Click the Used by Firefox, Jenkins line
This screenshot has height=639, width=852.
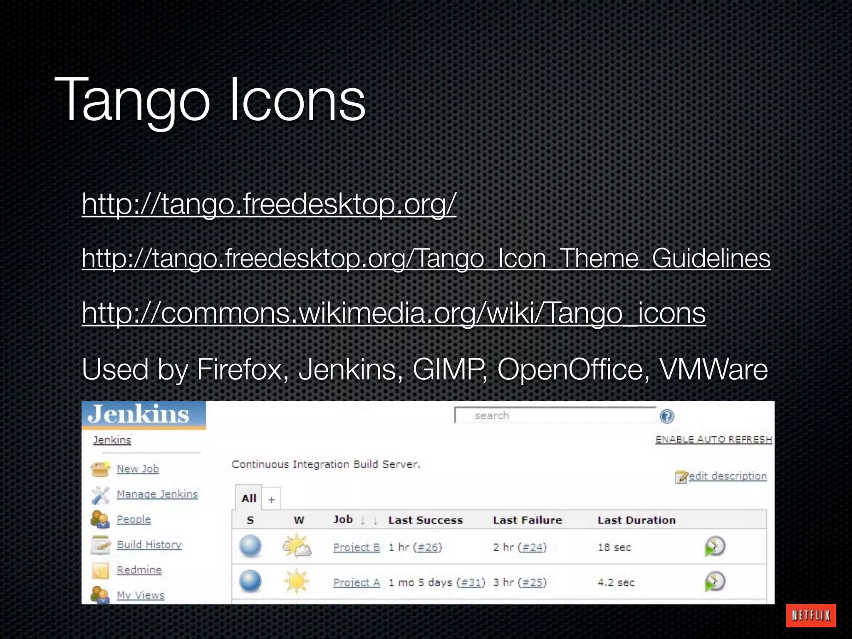coord(425,369)
